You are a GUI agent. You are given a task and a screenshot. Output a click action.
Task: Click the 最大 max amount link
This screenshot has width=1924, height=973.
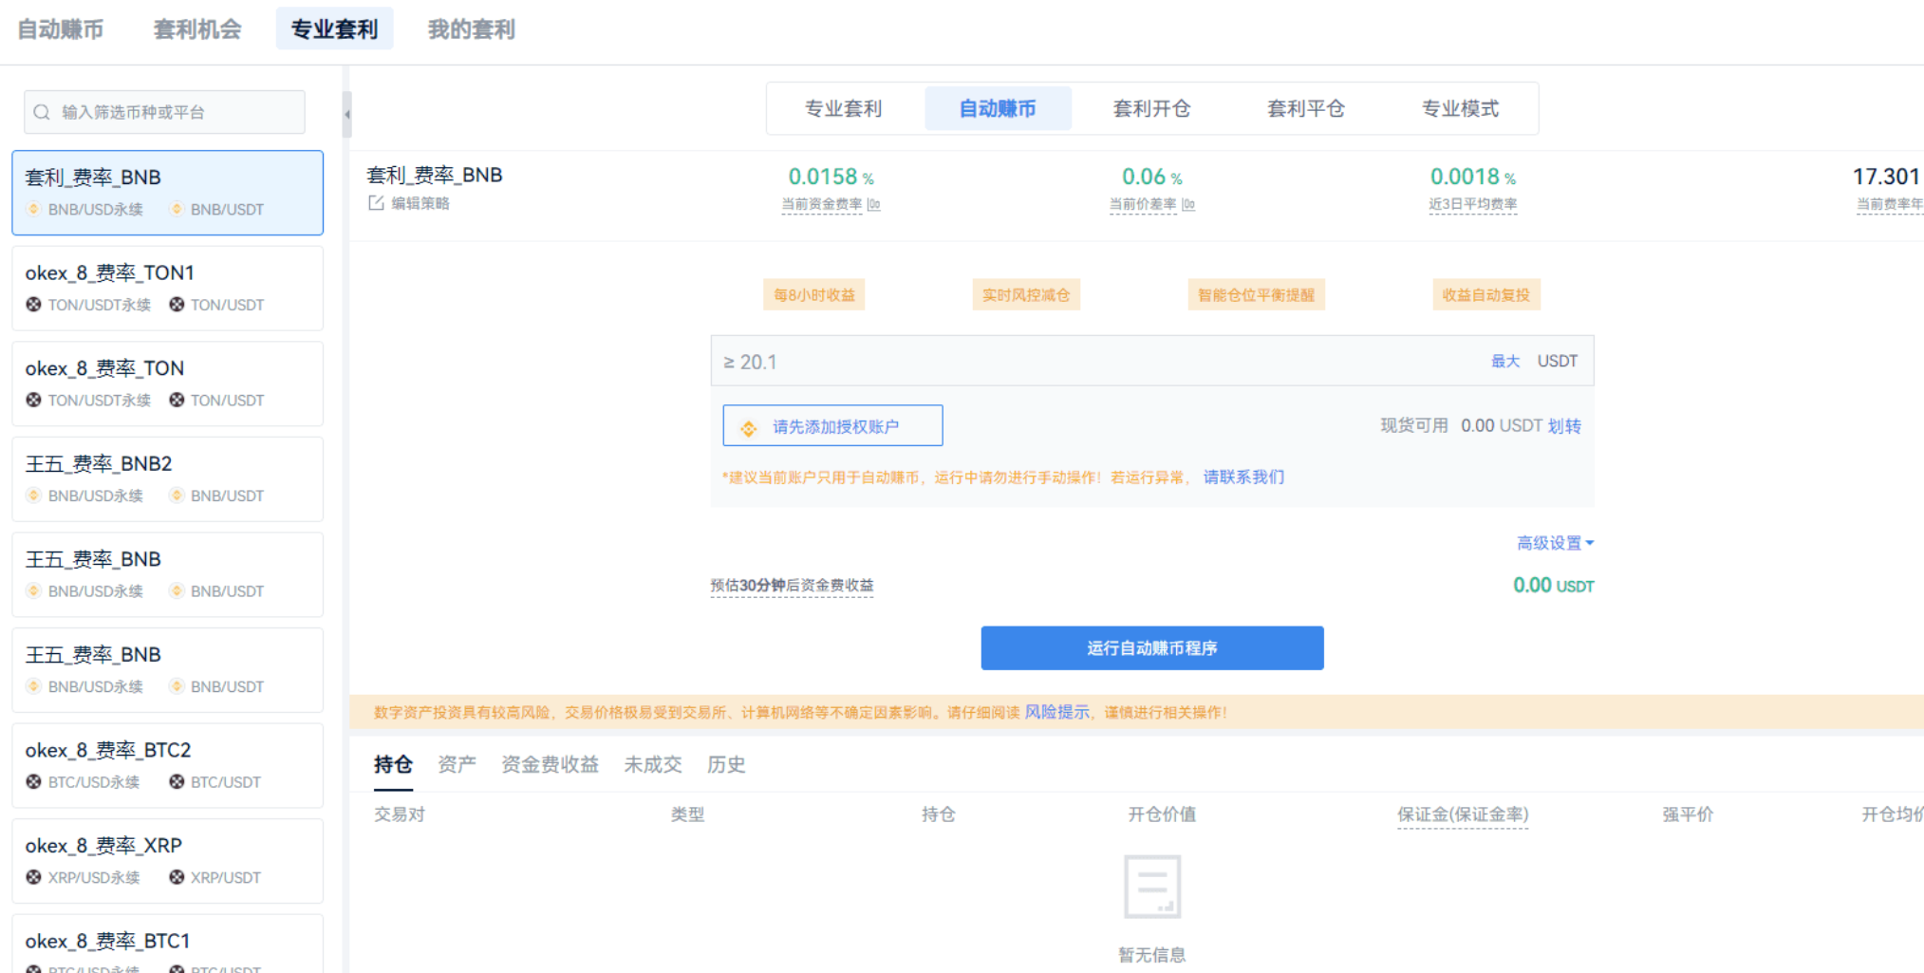(1505, 361)
